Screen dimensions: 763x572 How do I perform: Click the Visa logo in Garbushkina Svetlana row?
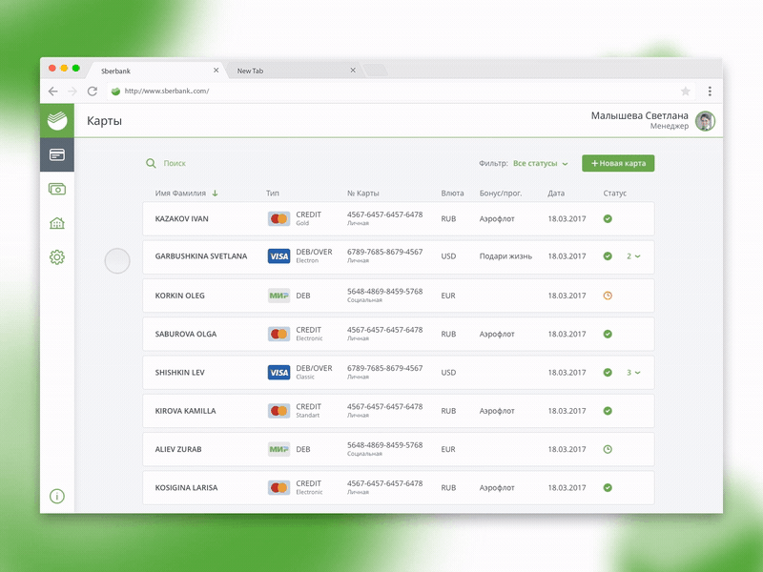[278, 256]
